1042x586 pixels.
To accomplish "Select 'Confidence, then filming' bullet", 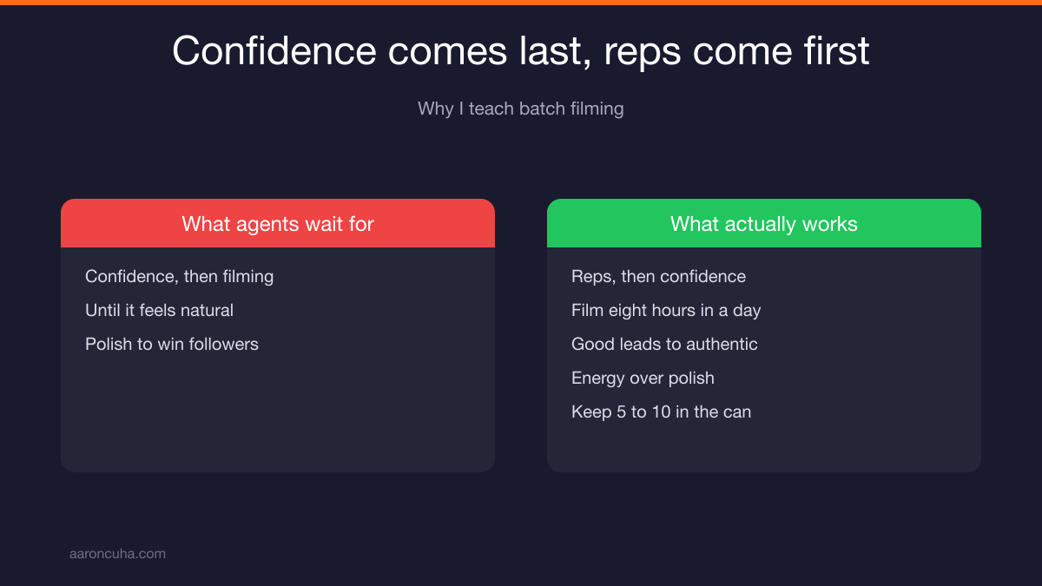I will [x=179, y=276].
